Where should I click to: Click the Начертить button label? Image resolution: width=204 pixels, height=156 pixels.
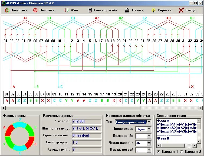click(x=19, y=10)
